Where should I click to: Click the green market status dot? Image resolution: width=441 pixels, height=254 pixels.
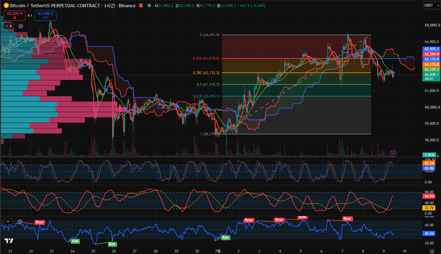(x=149, y=5)
